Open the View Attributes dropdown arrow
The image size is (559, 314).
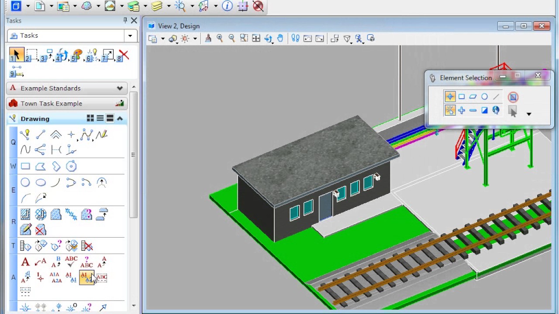click(162, 39)
